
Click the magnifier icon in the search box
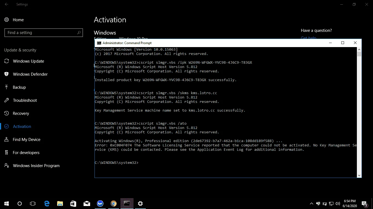(79, 33)
